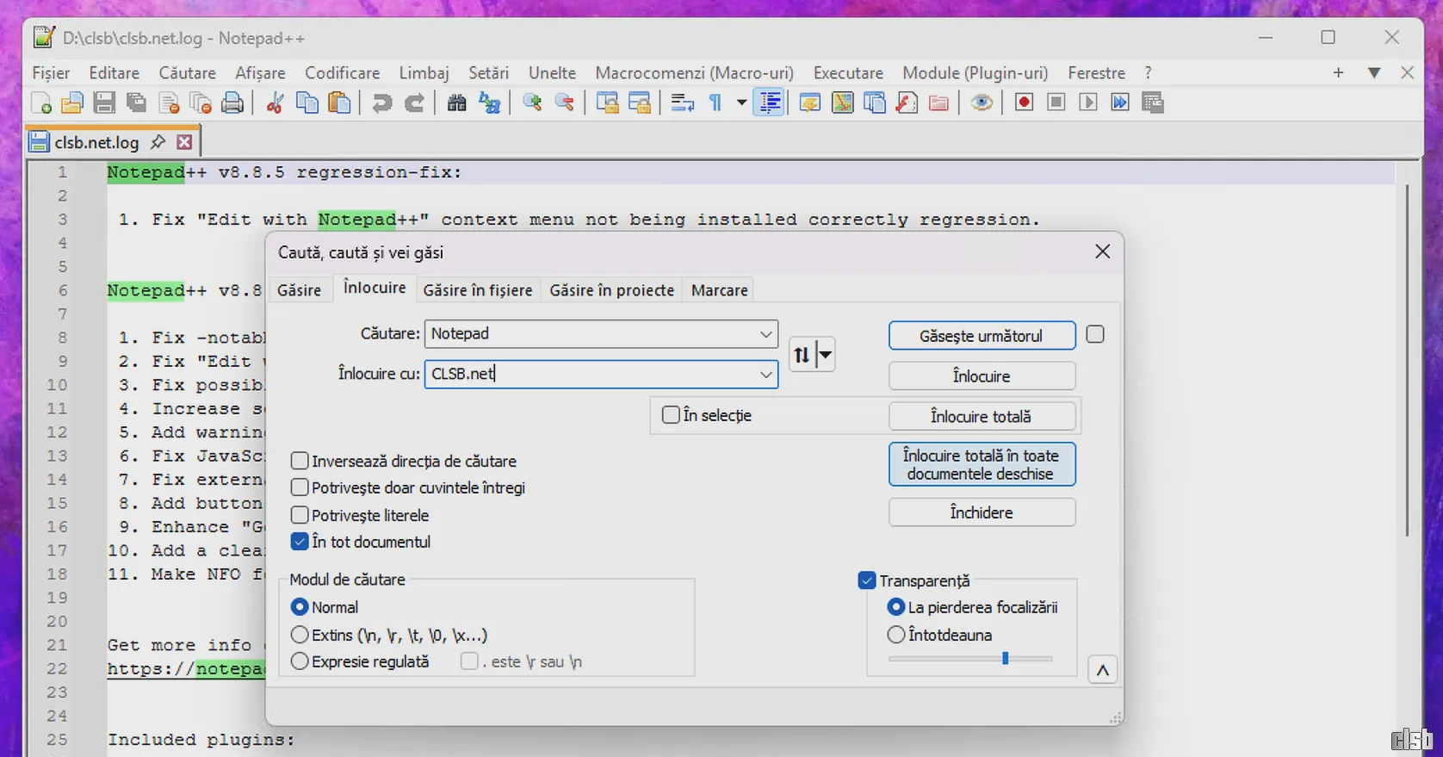Open swap find/replace arrow dropdown
Viewport: 1443px width, 757px height.
825,354
